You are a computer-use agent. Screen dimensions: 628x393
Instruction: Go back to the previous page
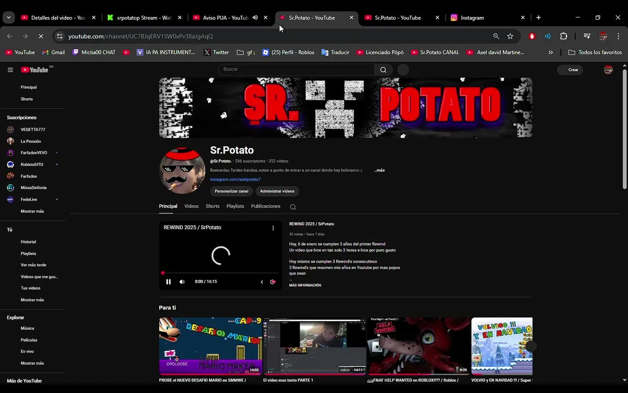point(10,36)
